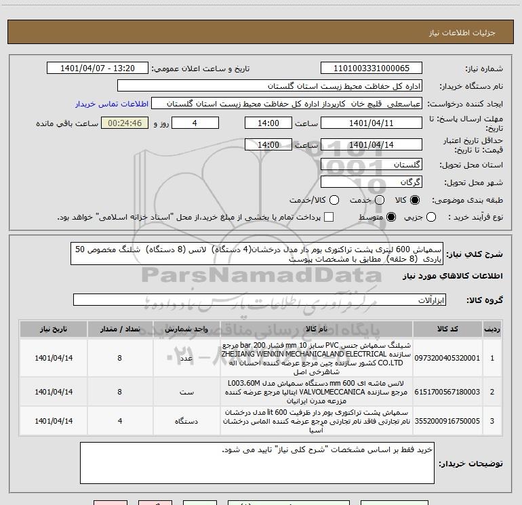Choose the جزیی purchase type radio

coord(431,217)
